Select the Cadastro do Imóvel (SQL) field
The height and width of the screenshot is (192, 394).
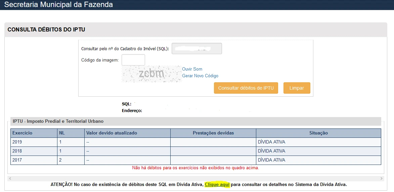tap(197, 49)
